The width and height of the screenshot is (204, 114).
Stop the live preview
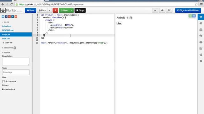tap(80, 10)
